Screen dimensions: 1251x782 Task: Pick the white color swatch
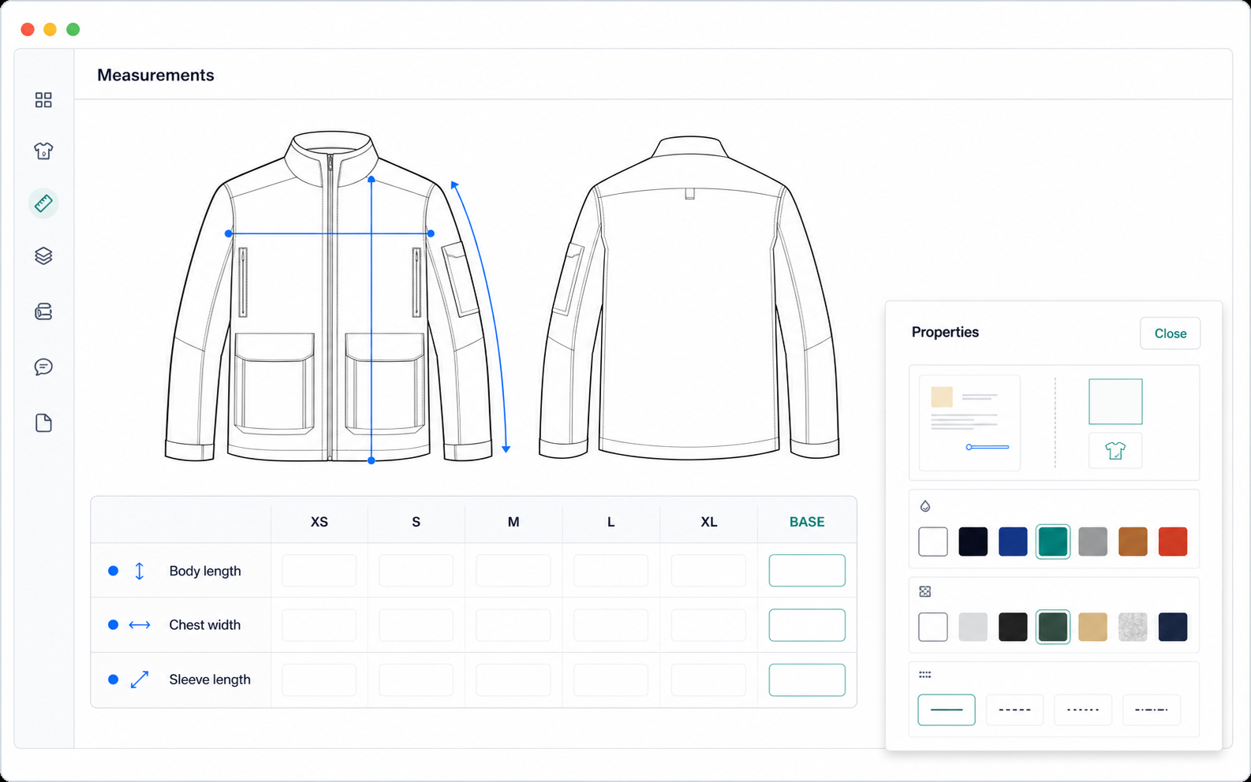933,542
